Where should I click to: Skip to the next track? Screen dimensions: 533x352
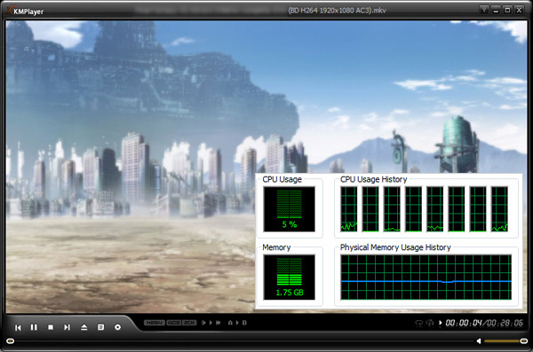pyautogui.click(x=67, y=327)
